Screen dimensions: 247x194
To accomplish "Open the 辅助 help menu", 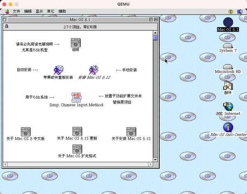I will 62,12.
